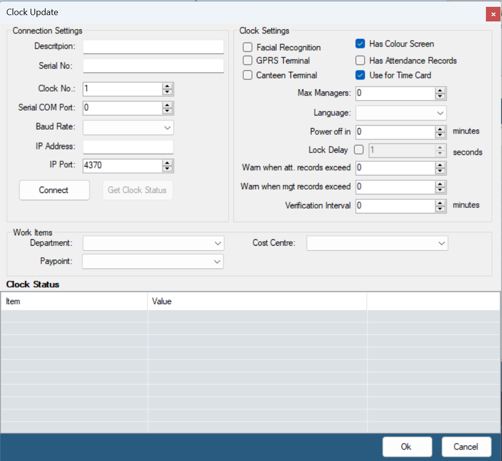Enable Has Attendance Records checkbox
Screen dimensions: 502x461
coord(360,60)
